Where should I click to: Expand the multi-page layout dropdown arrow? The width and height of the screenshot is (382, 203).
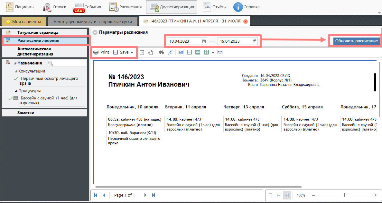pyautogui.click(x=213, y=52)
